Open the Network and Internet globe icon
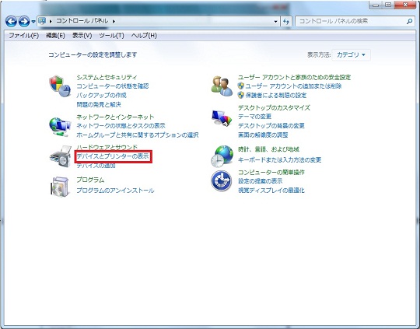This screenshot has width=420, height=329. (x=60, y=127)
